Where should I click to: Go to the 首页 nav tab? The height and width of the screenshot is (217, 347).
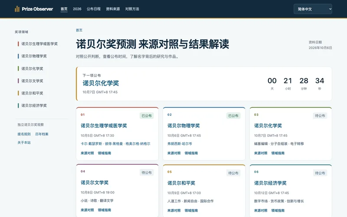coord(64,9)
